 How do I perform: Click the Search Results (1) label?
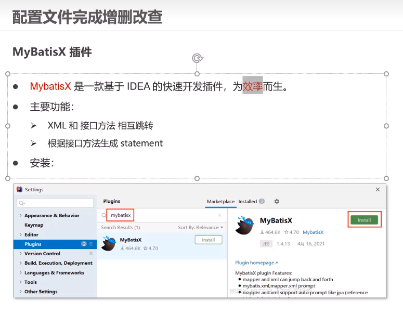(x=121, y=227)
